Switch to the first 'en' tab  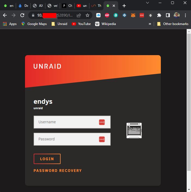pos(9,6)
